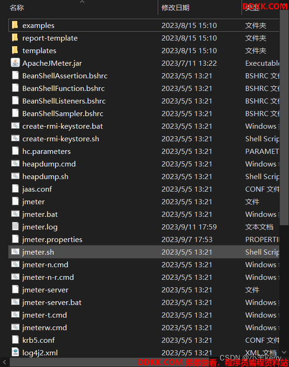Screen dimensions: 289x367
Task: Select the jmeter-n-r.cmd file name
Action: click(48, 277)
